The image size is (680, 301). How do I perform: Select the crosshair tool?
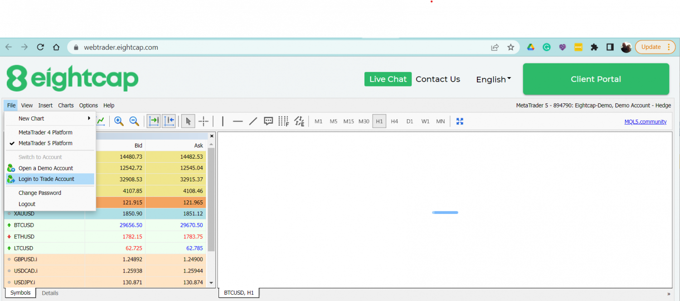coord(204,121)
